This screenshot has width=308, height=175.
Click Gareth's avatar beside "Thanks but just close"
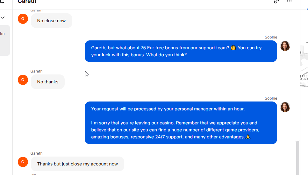pyautogui.click(x=23, y=162)
